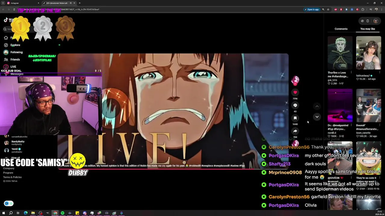Screen dimensions: 385x216
Task: Open LIVE in the TikTok sidebar
Action: click(10, 67)
